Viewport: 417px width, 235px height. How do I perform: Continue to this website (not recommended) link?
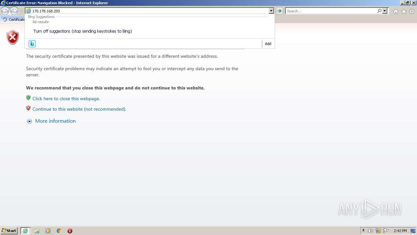79,109
